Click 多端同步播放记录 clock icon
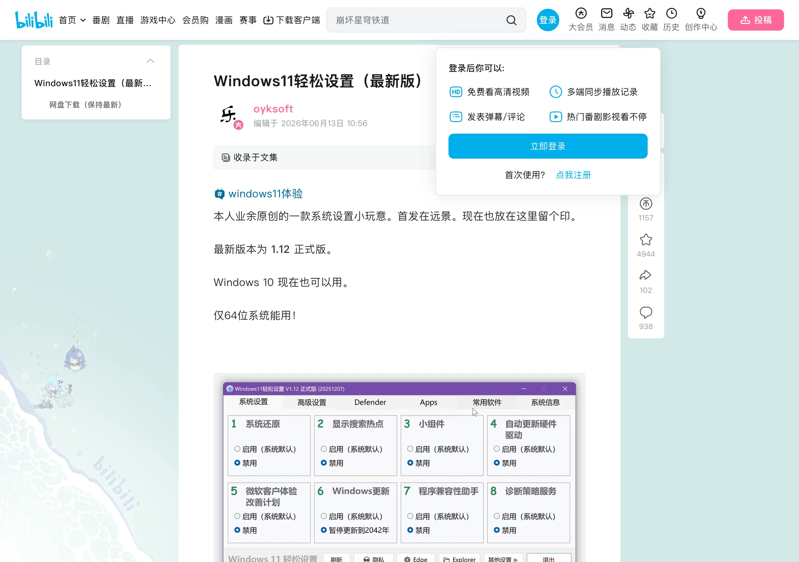Screen dimensions: 799x562 [556, 92]
